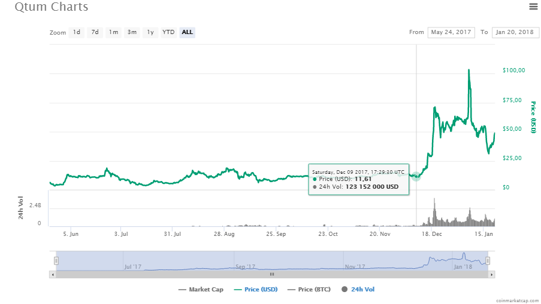Click the scrollbar left arrow

[x=53, y=274]
